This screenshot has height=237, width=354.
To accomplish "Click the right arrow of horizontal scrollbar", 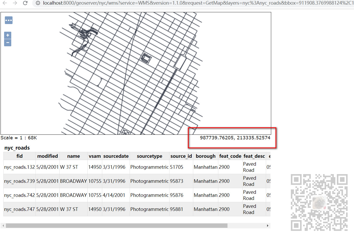I will tap(268, 226).
